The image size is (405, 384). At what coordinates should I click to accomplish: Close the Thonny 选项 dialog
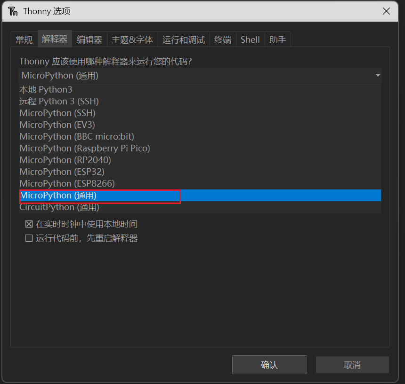(386, 11)
